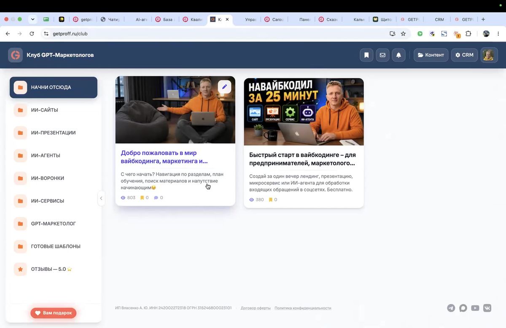
Task: Open the ИИ-ПРЕЗЕНТАЦИИ section
Action: coord(54,133)
